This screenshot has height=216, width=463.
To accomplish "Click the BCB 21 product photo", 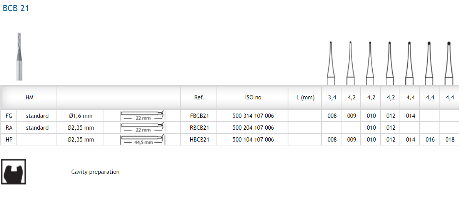I will click(x=19, y=56).
